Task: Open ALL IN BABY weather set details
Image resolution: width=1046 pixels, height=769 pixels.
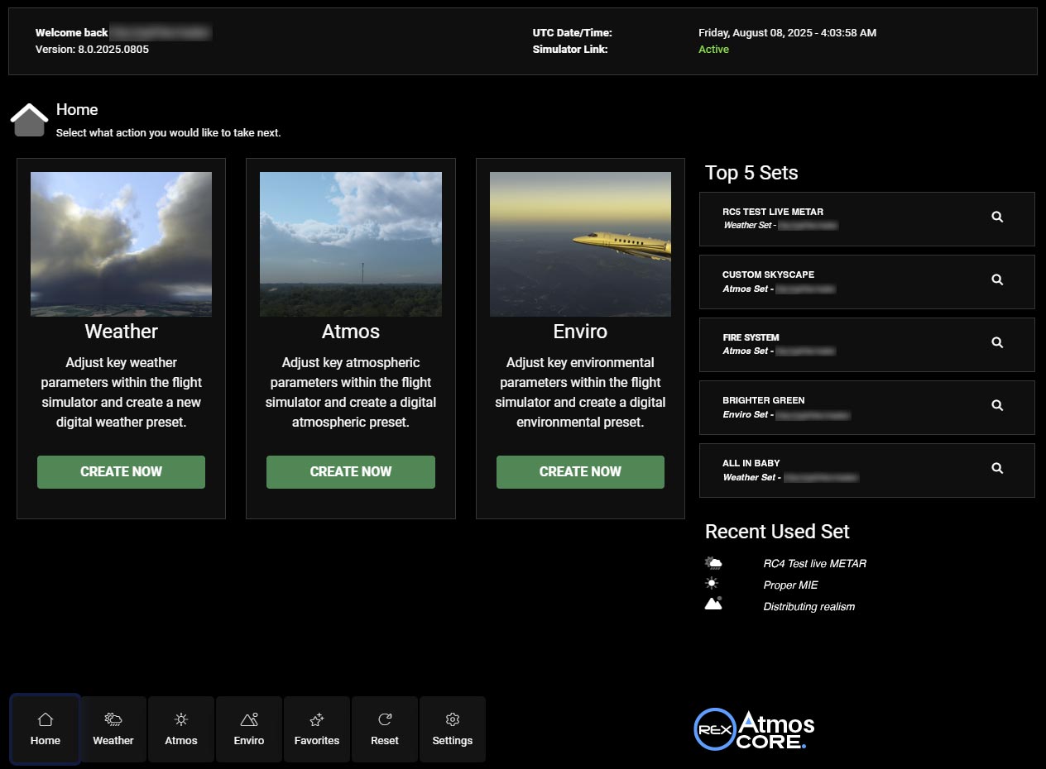Action: tap(996, 468)
